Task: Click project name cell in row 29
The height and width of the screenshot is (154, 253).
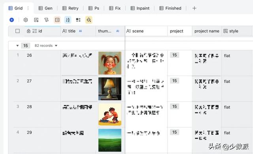Action: [x=207, y=140]
